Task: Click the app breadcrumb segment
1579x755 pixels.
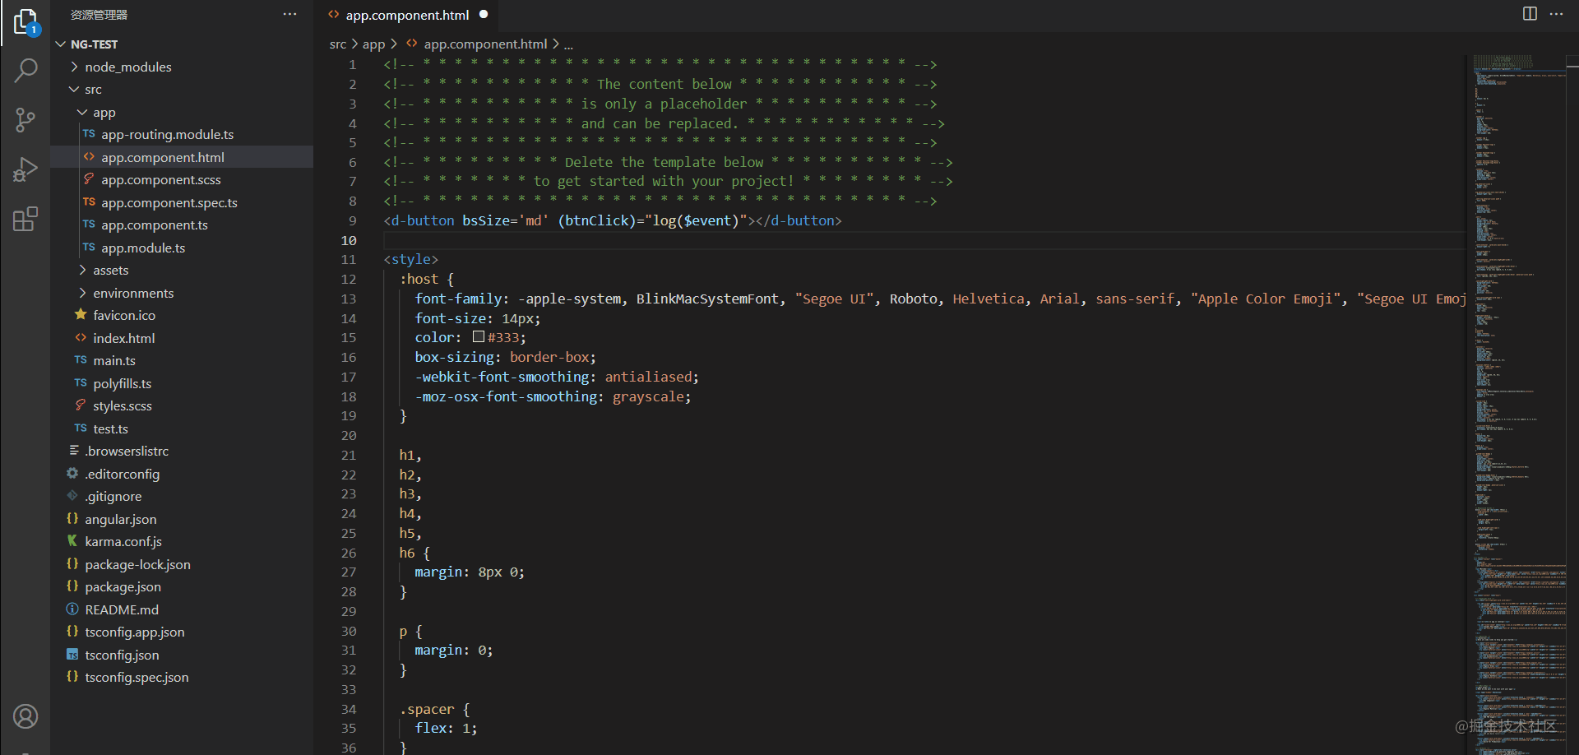Action: click(x=373, y=44)
